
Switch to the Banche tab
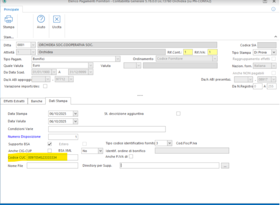pos(36,101)
